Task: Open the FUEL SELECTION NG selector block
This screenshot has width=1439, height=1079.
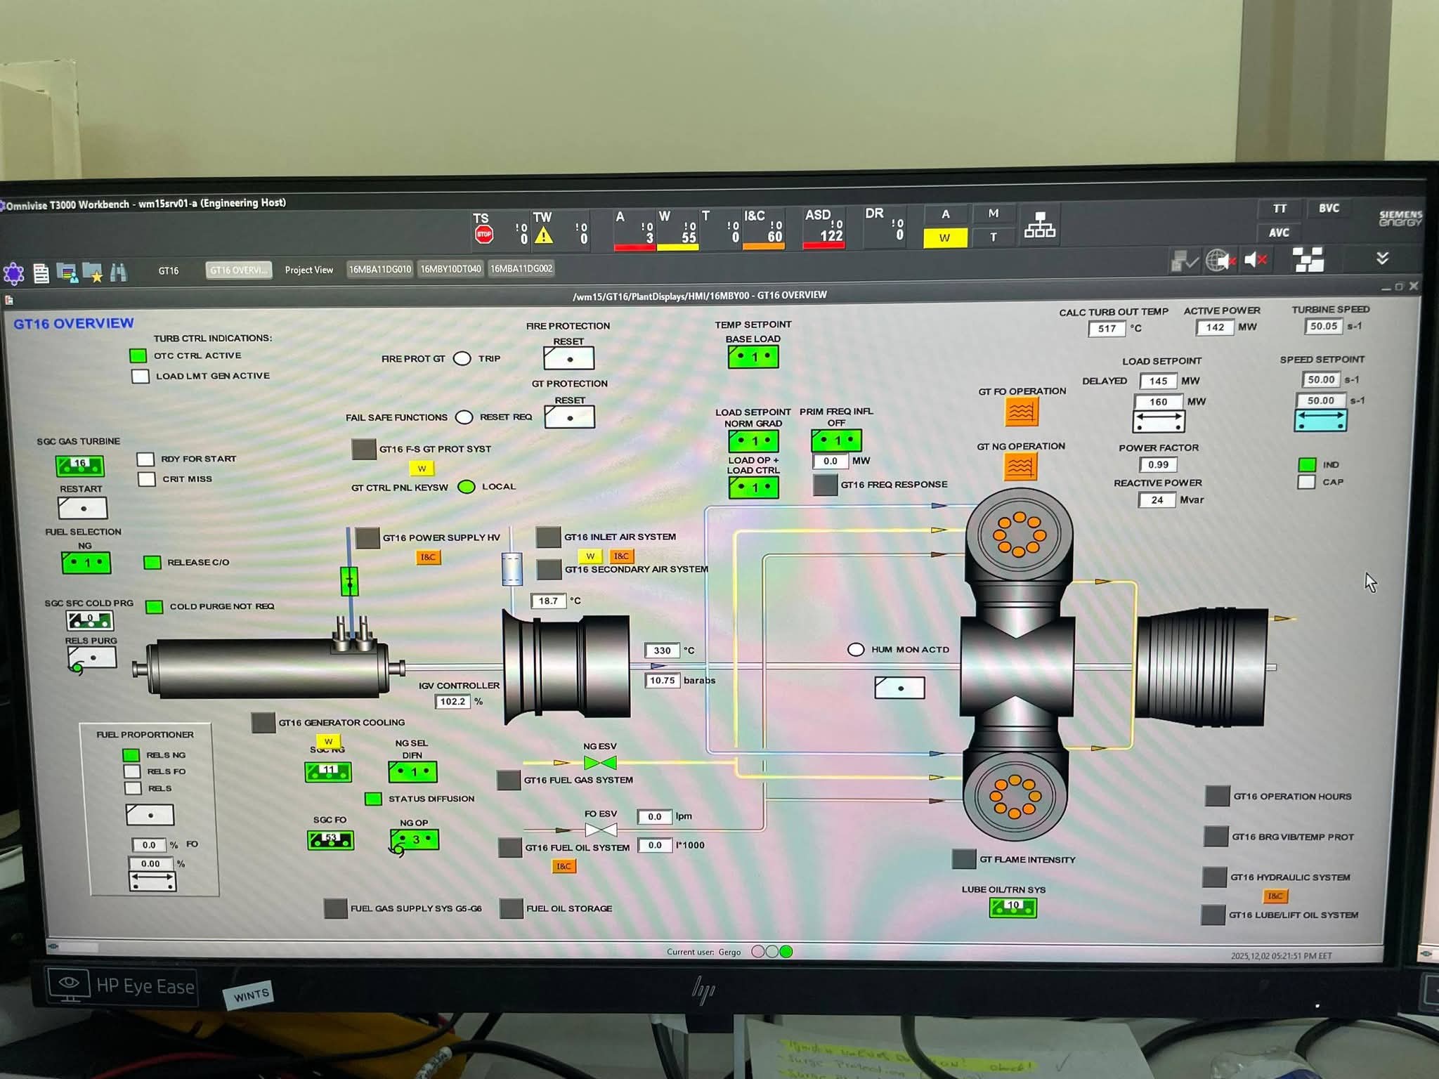Action: point(86,563)
